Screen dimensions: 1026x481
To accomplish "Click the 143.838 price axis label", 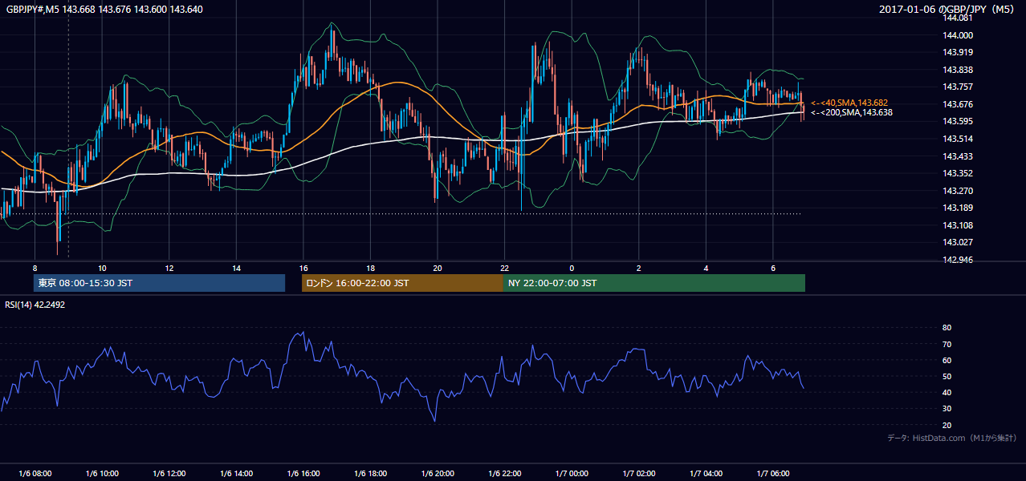I will [x=958, y=70].
